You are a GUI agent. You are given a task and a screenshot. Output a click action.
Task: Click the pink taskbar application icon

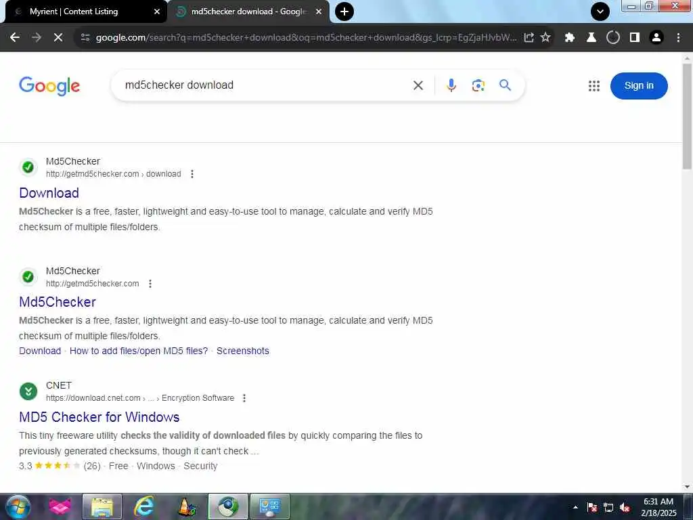pos(60,506)
